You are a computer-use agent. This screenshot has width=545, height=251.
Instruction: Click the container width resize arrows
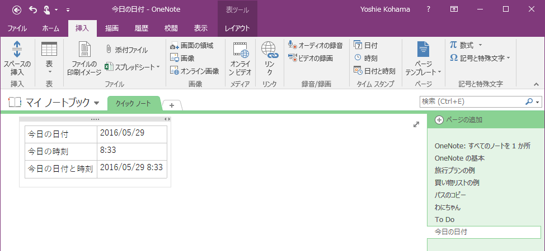click(x=167, y=119)
